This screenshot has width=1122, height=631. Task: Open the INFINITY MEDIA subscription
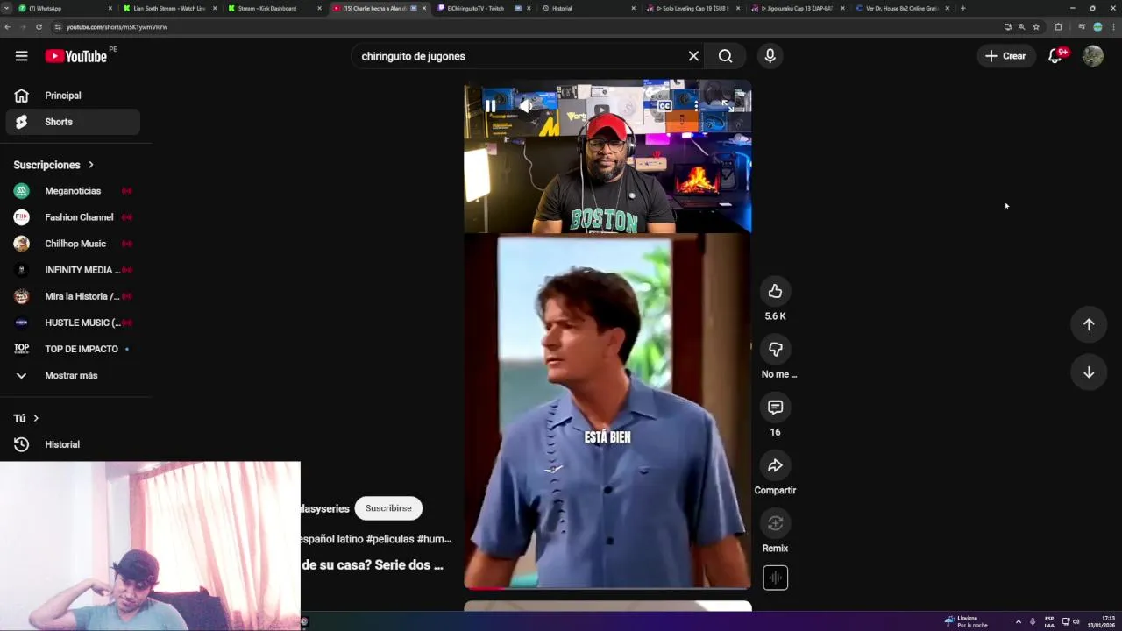[73, 270]
